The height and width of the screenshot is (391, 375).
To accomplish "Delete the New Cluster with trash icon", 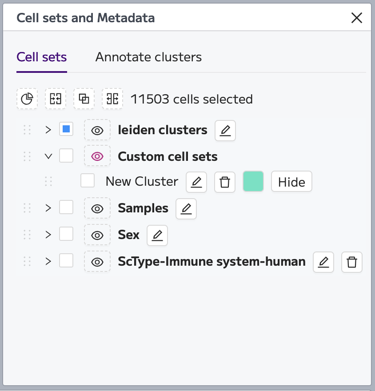I will click(x=225, y=182).
